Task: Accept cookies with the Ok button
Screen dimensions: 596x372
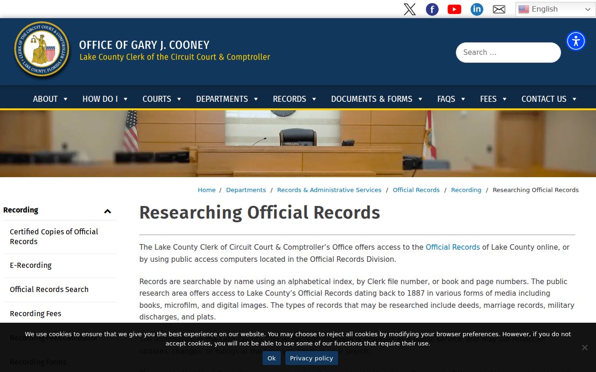Action: pyautogui.click(x=271, y=358)
